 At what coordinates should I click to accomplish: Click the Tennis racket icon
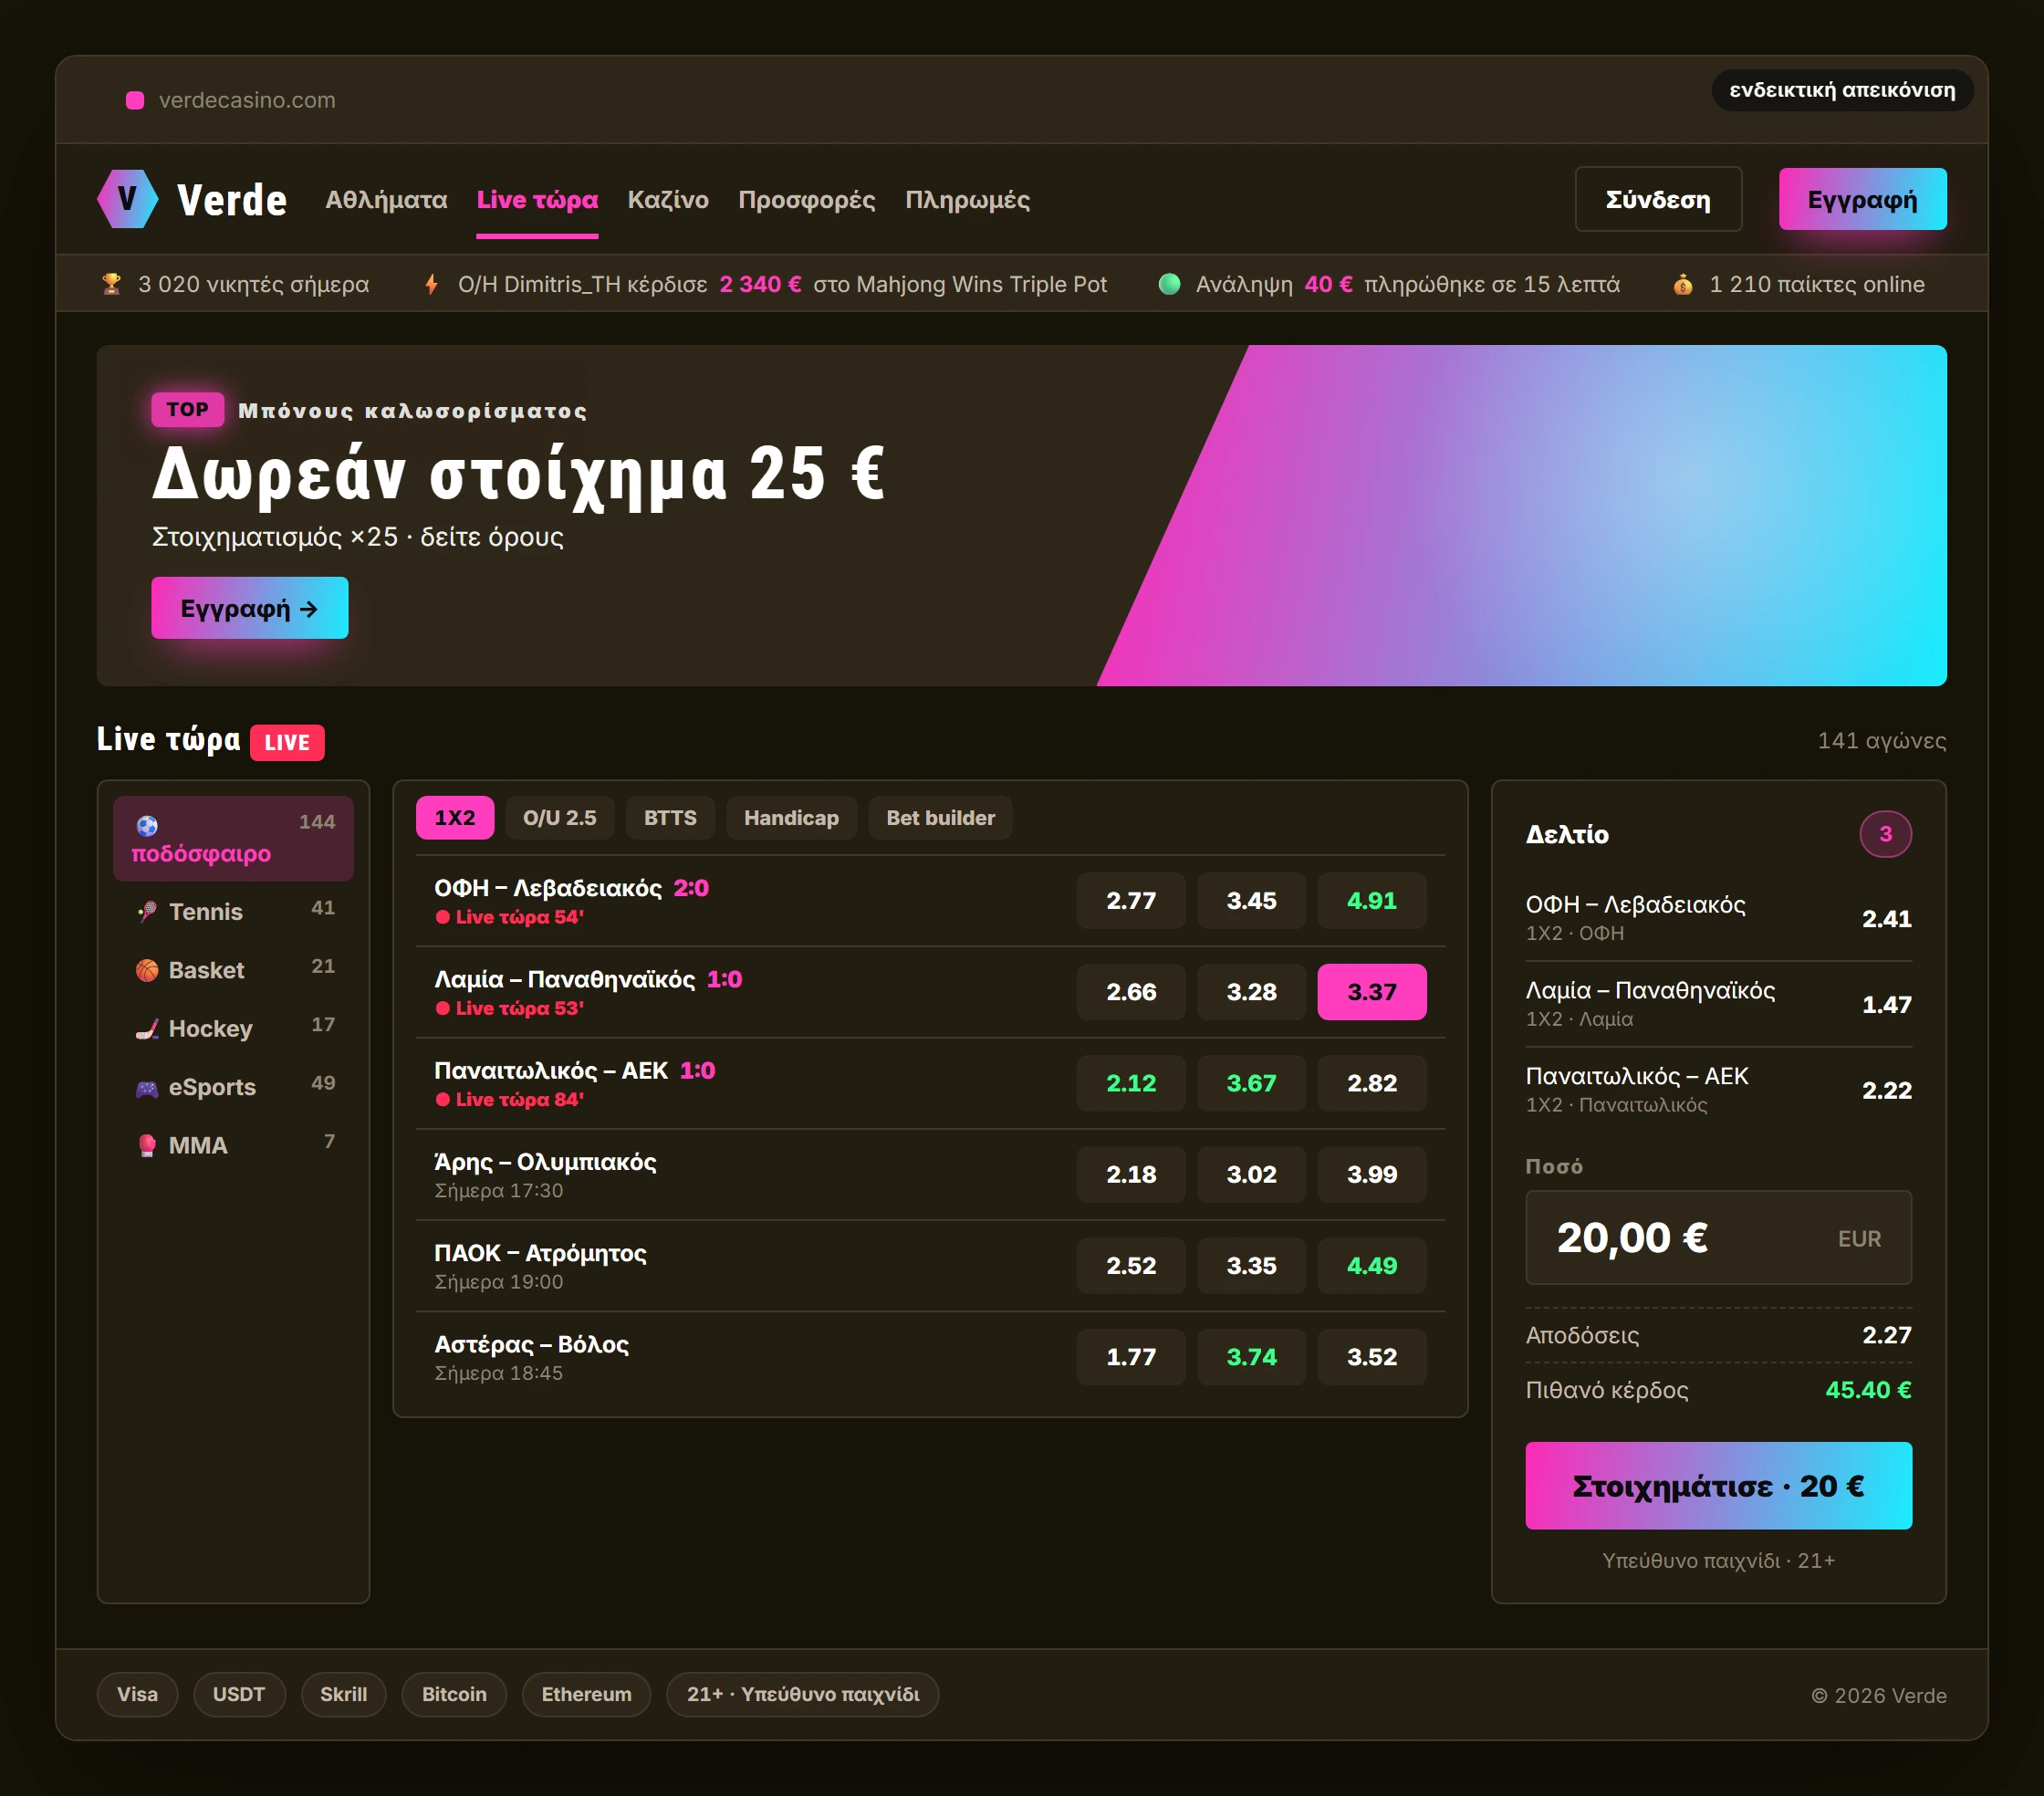147,911
